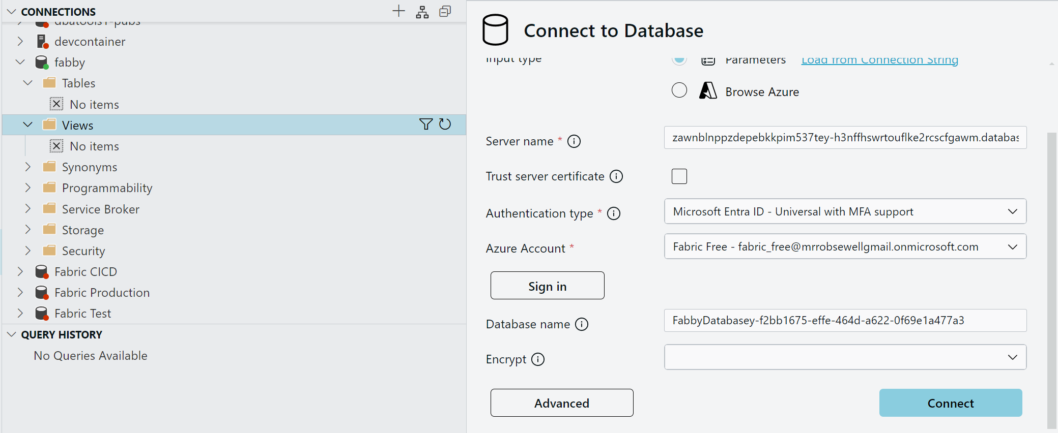1058x433 pixels.
Task: Expand the Synonyms folder
Action: (x=28, y=167)
